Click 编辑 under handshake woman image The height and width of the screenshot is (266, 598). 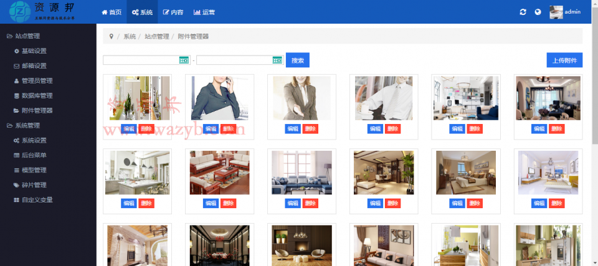pos(293,129)
